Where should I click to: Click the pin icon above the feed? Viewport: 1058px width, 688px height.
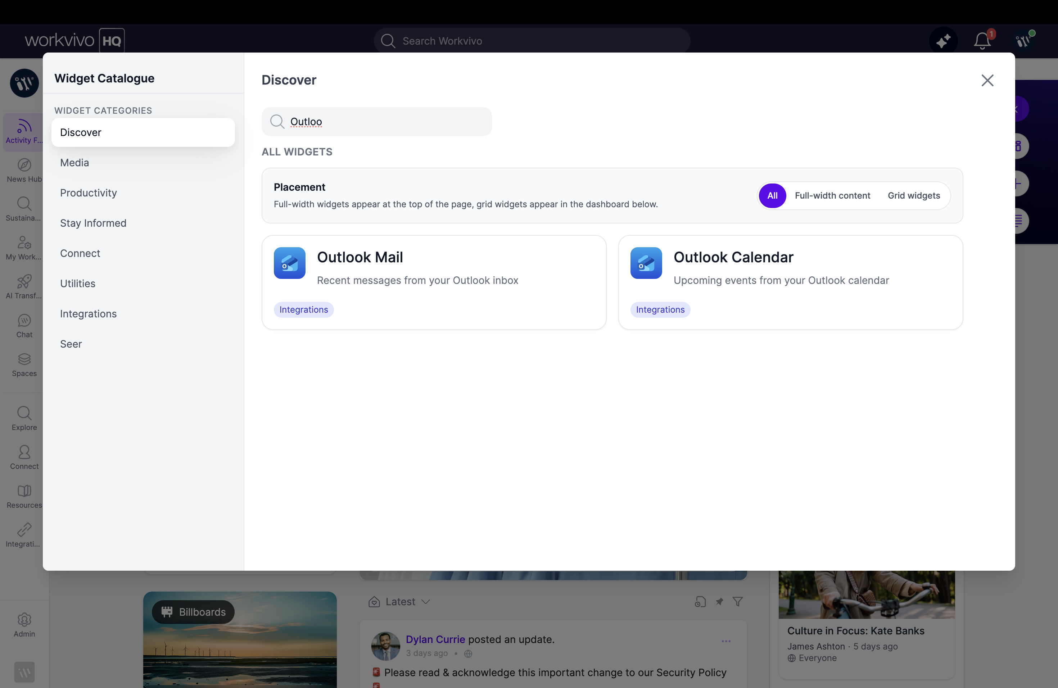pyautogui.click(x=719, y=602)
